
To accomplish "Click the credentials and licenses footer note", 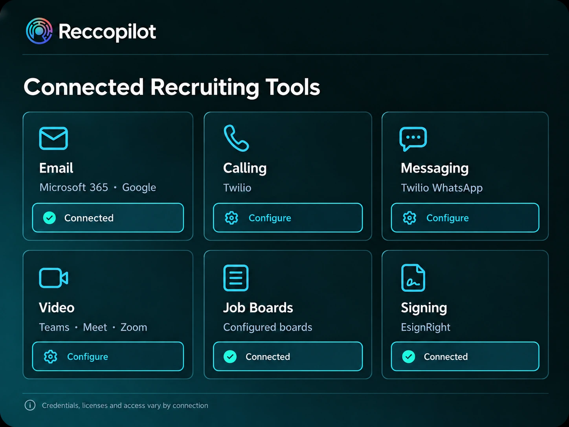I will point(125,405).
